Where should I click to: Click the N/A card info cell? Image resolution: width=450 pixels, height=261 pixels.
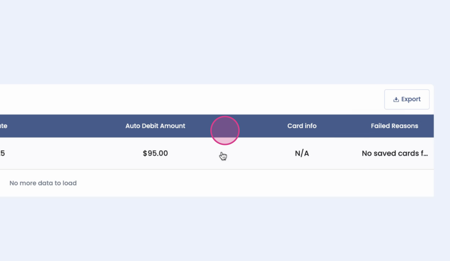[302, 153]
